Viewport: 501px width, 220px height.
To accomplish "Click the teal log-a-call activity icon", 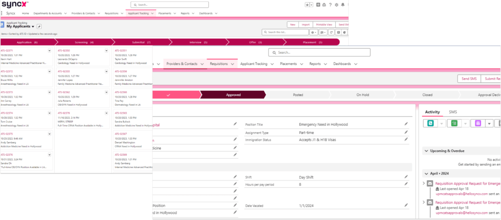I will [431, 123].
